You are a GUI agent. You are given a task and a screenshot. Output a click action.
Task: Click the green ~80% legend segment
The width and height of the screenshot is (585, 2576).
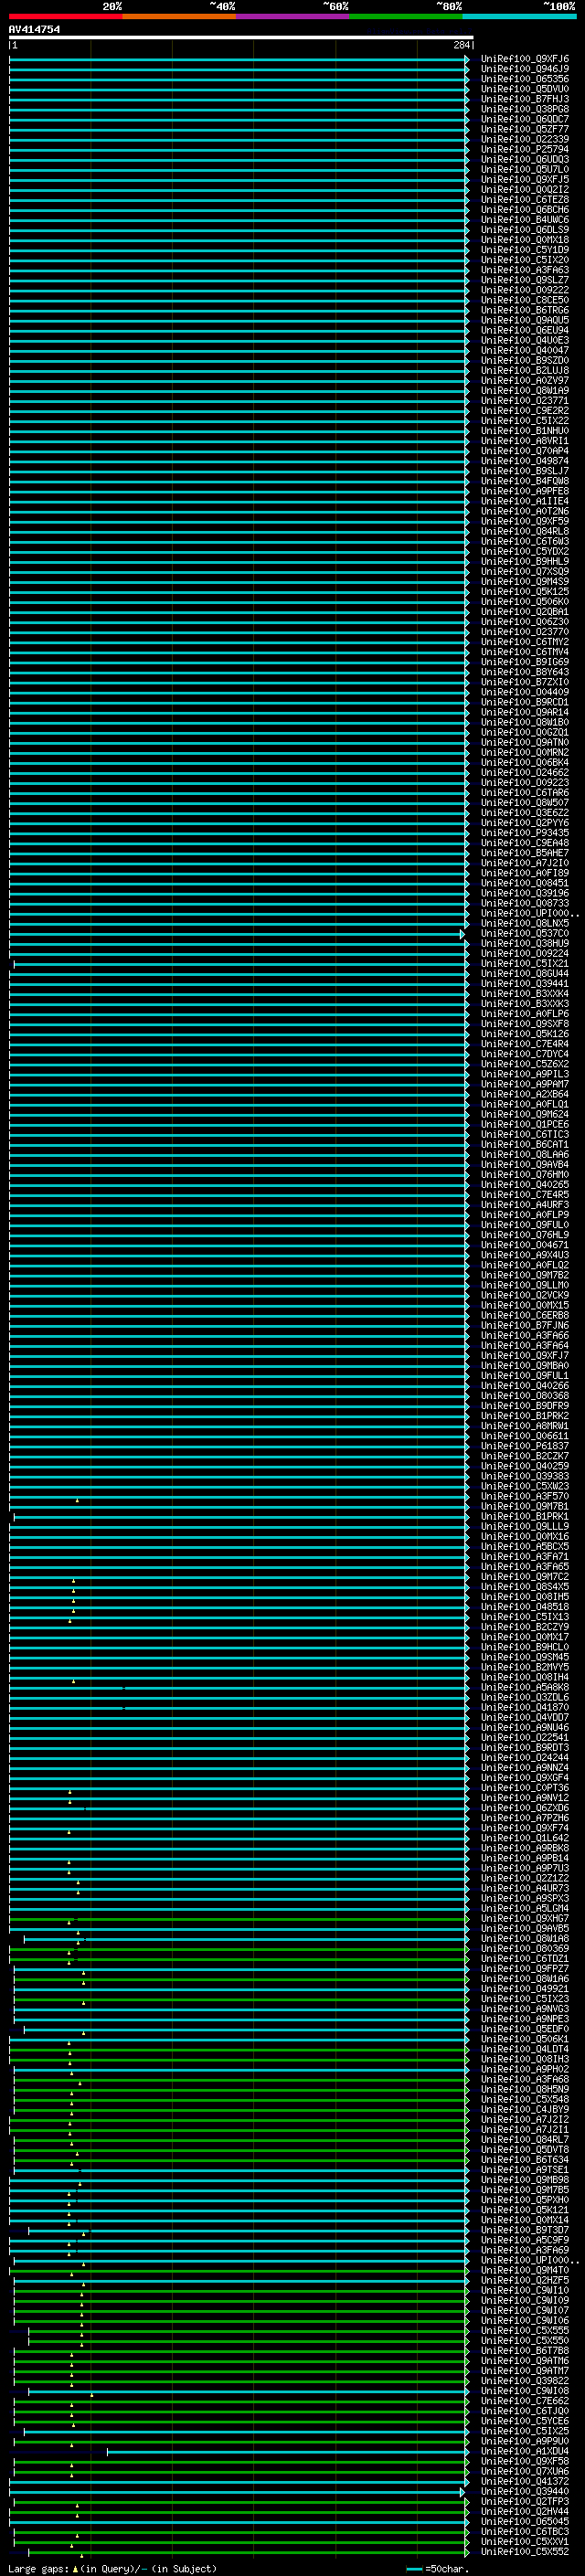(406, 16)
